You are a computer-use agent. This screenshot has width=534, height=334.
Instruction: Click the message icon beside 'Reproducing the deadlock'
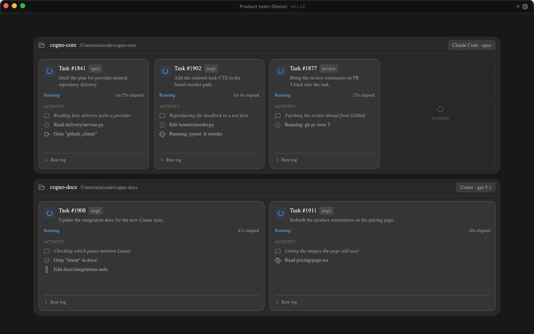pos(162,116)
